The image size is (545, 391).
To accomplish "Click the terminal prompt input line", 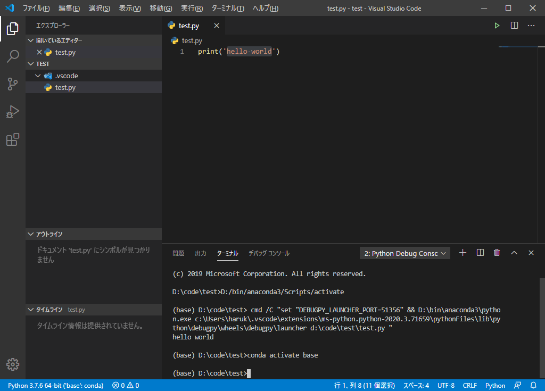I will coord(211,373).
